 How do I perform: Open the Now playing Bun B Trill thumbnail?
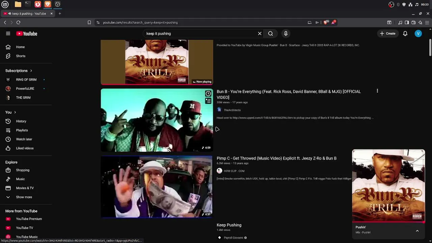pyautogui.click(x=157, y=62)
